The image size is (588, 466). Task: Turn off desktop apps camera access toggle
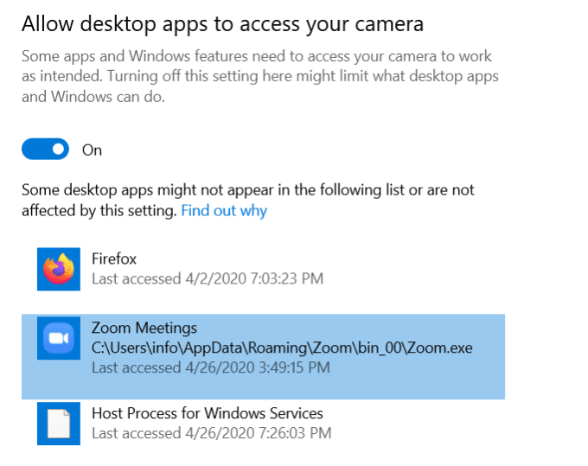(x=45, y=150)
